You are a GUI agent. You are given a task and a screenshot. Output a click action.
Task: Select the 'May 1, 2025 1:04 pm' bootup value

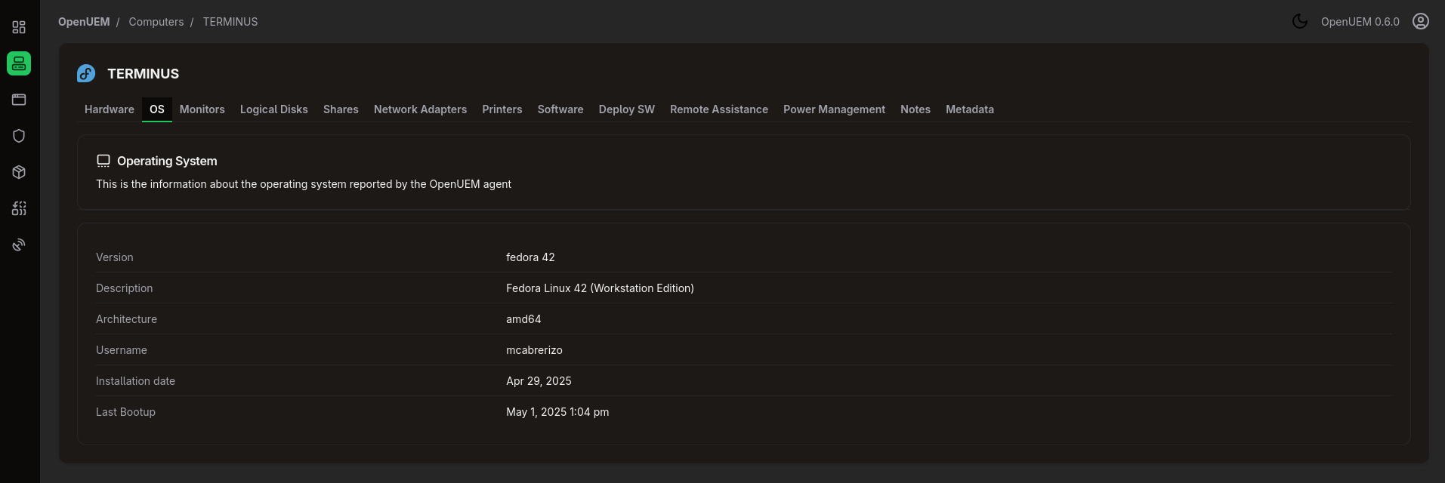pyautogui.click(x=557, y=412)
